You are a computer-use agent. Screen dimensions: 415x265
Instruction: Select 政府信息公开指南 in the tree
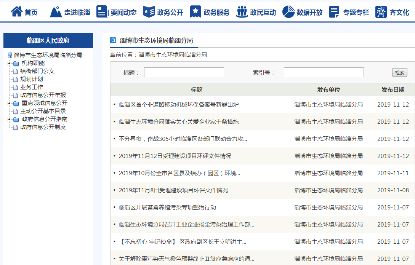(x=45, y=119)
